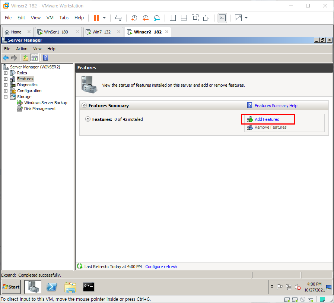Open Features Summary Help link
The height and width of the screenshot is (303, 334).
(x=276, y=106)
